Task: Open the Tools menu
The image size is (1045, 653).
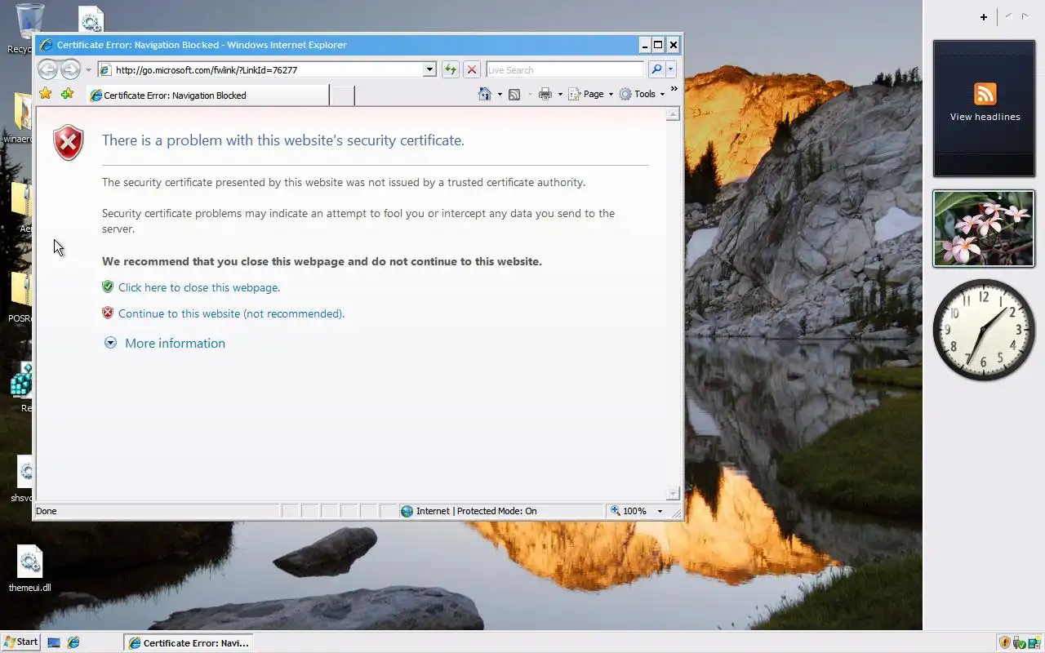Action: 642,94
